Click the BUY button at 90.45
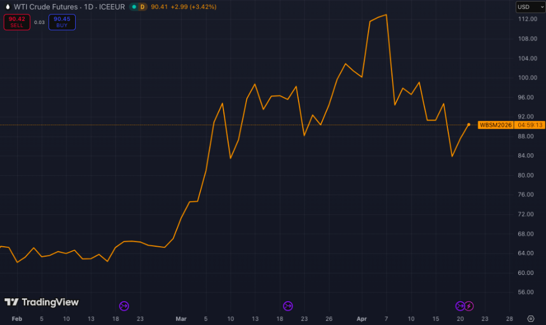Screen dimensions: 546x325 click(x=62, y=22)
